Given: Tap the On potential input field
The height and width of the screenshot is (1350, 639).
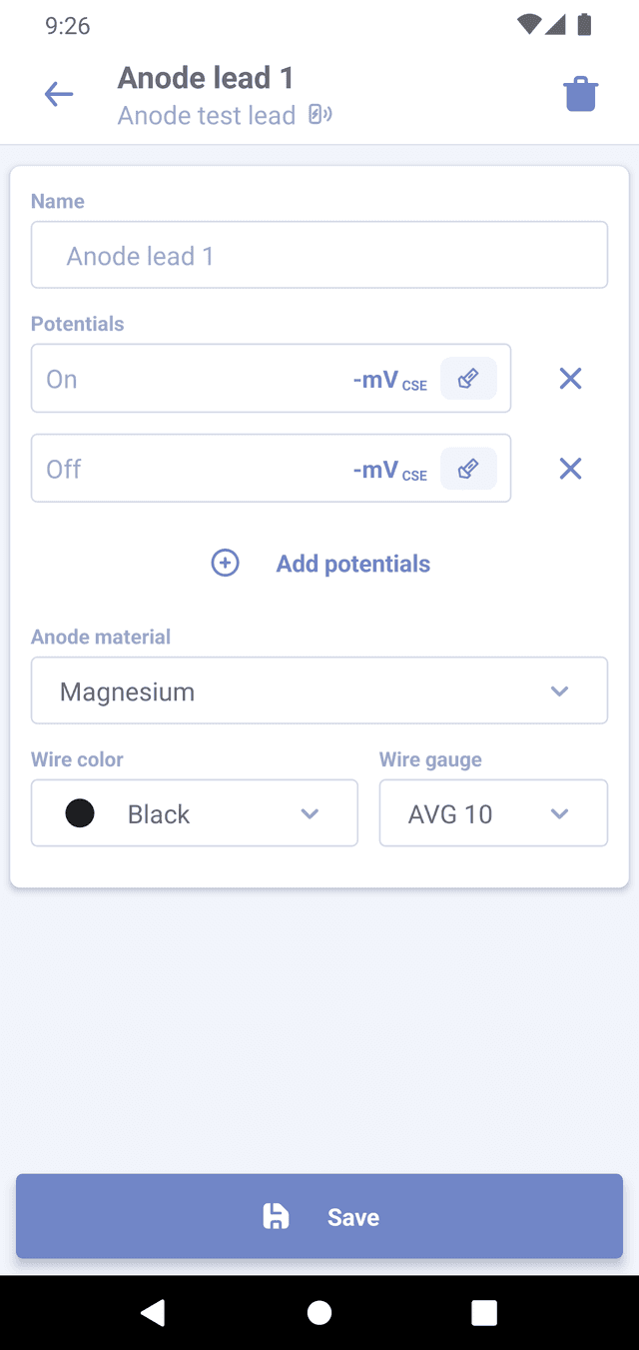Looking at the screenshot, I should tap(190, 379).
